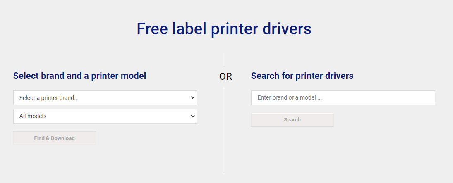This screenshot has height=183, width=453.
Task: Click the word "model" ending the left heading
Action: (134, 76)
